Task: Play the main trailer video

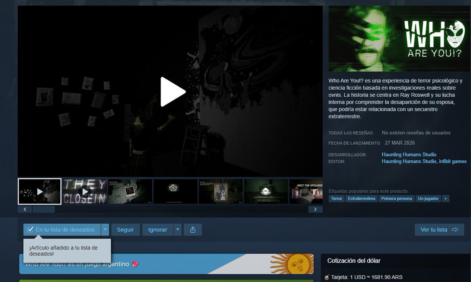Action: [x=173, y=92]
